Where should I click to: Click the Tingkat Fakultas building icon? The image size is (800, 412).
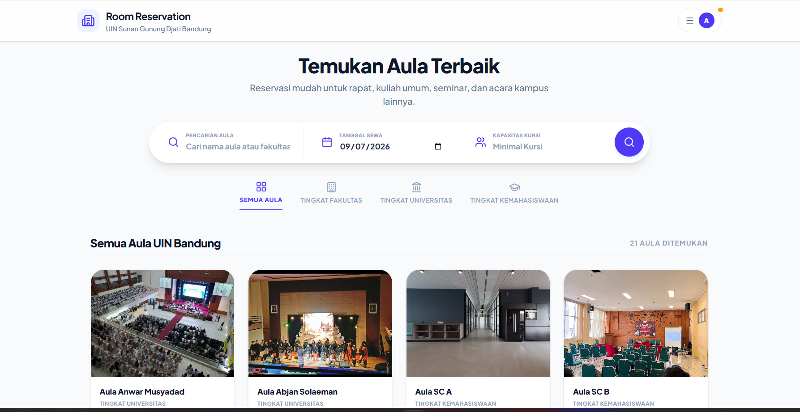(331, 187)
